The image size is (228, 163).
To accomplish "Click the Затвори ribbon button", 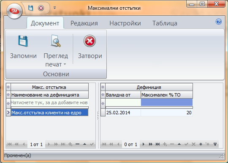I will (90, 47).
